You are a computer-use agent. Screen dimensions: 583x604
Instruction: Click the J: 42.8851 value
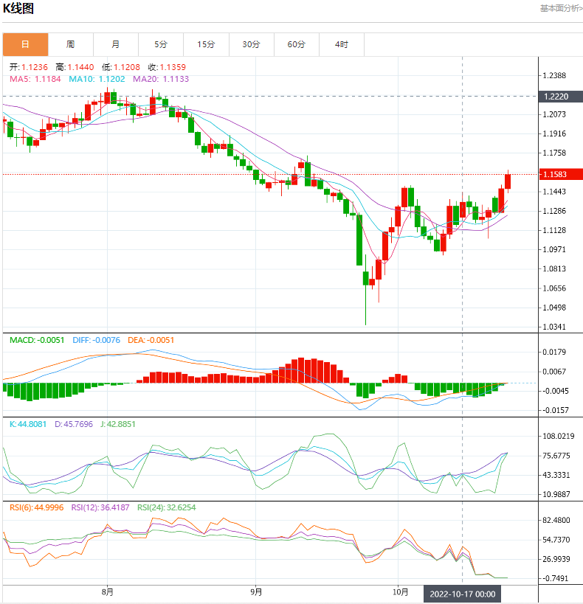(x=118, y=424)
